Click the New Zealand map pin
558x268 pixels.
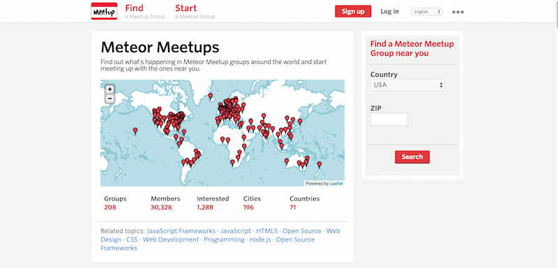(x=319, y=164)
